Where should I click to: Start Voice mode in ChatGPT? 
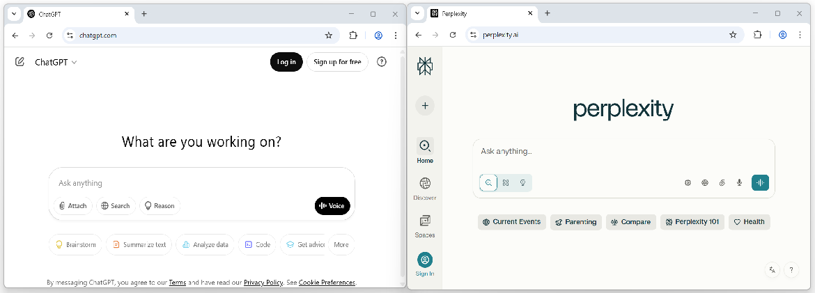coord(333,206)
